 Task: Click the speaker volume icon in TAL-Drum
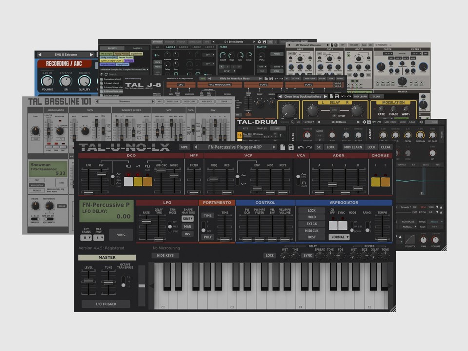[421, 122]
